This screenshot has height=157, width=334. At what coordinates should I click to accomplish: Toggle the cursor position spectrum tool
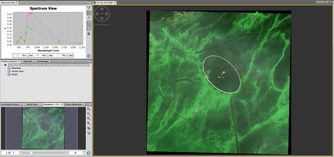89,13
